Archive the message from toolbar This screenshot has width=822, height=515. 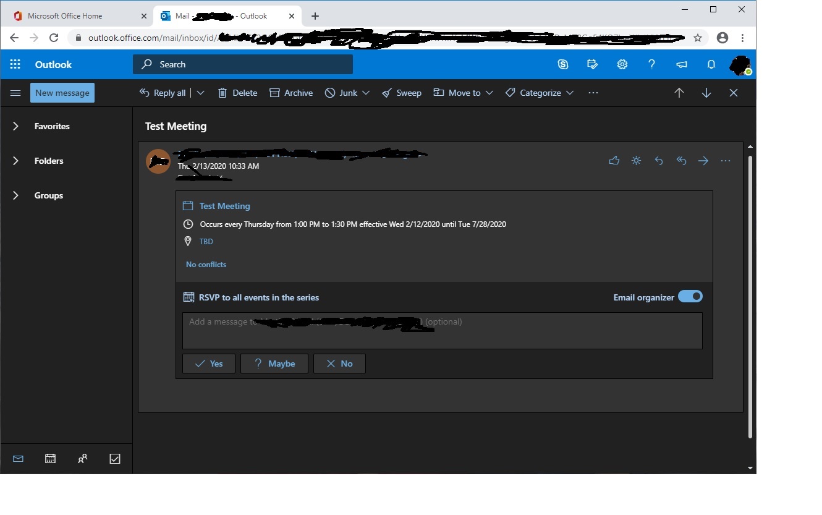(x=291, y=93)
